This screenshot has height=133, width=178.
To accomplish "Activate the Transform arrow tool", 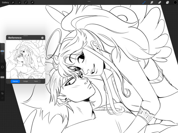I will point(32,2).
